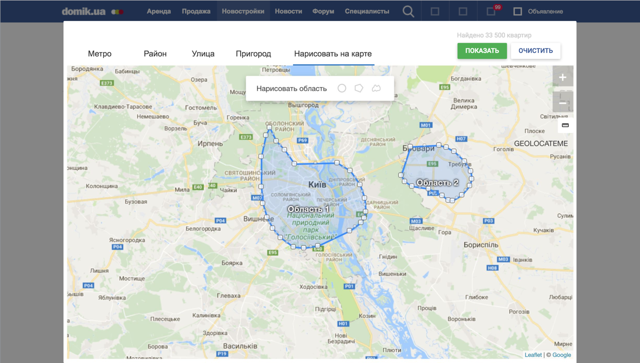Click the Київ city label

pyautogui.click(x=317, y=185)
